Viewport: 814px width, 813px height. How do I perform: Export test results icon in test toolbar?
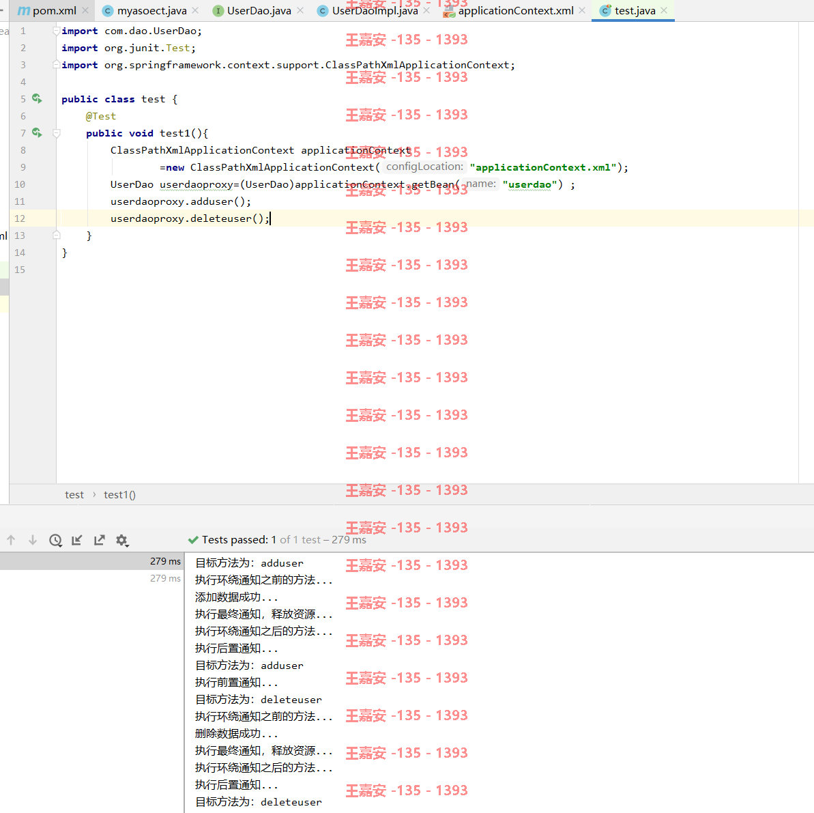click(99, 540)
